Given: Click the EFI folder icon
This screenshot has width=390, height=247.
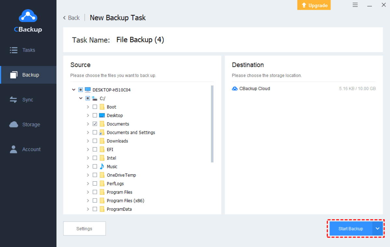Looking at the screenshot, I should point(102,149).
